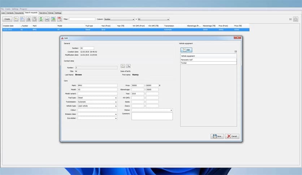
Task: Cancel the Edit dialog
Action: (x=232, y=136)
